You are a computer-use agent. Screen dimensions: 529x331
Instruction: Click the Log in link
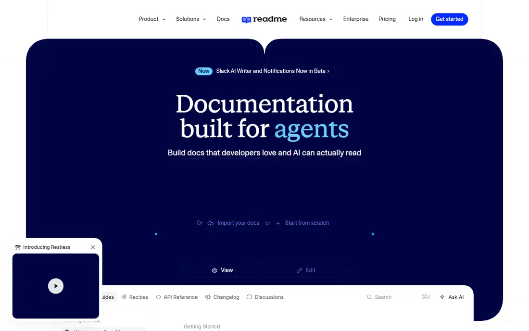click(416, 19)
